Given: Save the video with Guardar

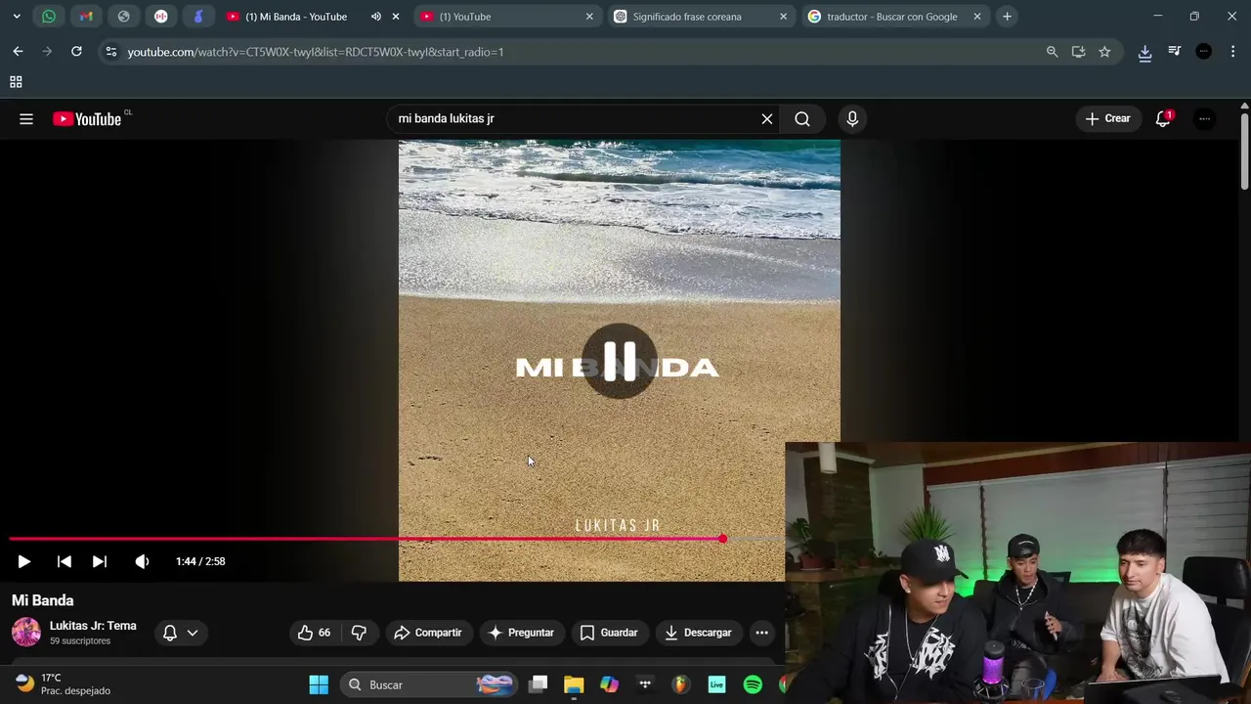Looking at the screenshot, I should pyautogui.click(x=609, y=633).
